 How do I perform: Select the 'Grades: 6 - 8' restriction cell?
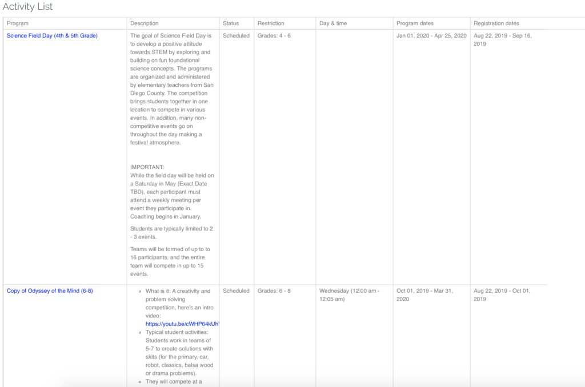click(x=274, y=291)
